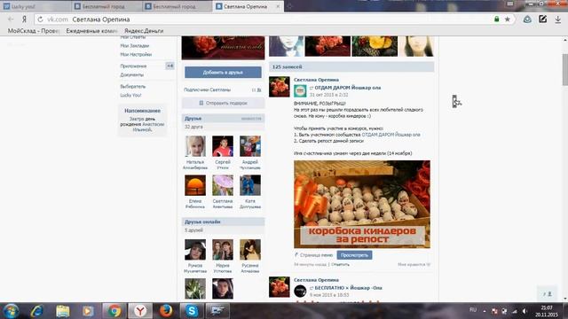The height and width of the screenshot is (319, 568).
Task: Switch to second tab Бесплатный город
Action: click(x=106, y=6)
